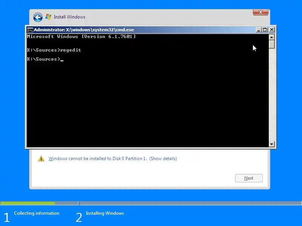Click the green installation progress bar segment

[x=27, y=203]
